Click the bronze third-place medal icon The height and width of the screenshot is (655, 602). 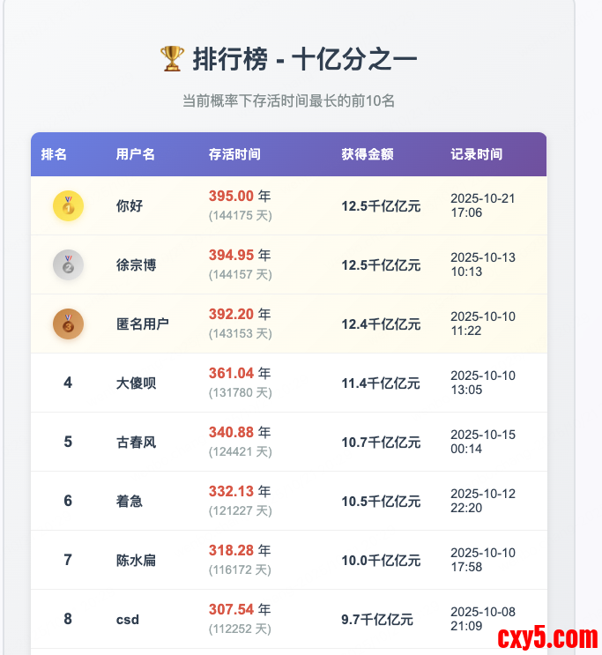pos(68,324)
